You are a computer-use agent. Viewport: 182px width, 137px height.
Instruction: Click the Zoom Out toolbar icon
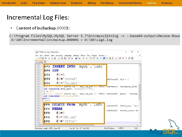[87, 58]
